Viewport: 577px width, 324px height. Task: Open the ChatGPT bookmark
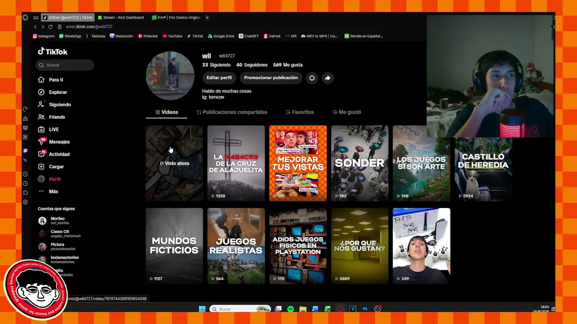click(x=249, y=36)
